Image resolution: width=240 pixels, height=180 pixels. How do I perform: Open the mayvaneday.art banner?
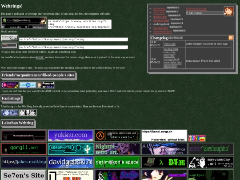[x=211, y=162]
